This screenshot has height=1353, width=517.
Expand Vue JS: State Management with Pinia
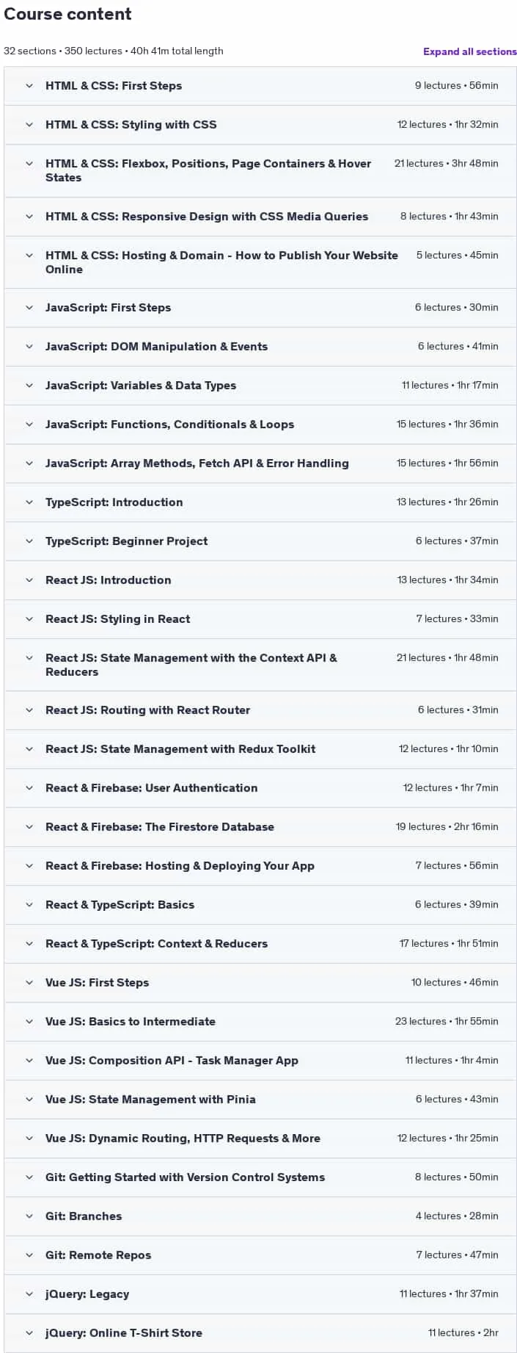pyautogui.click(x=260, y=1100)
